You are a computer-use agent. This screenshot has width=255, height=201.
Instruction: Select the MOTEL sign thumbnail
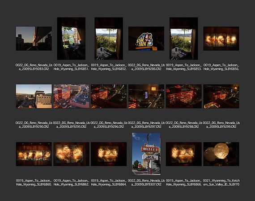[146, 154]
